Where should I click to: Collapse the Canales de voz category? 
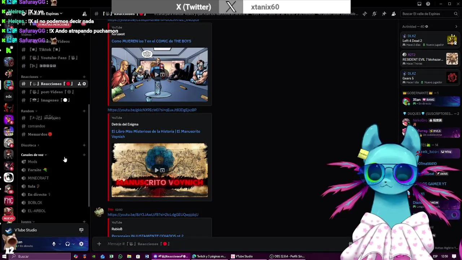[x=34, y=155]
